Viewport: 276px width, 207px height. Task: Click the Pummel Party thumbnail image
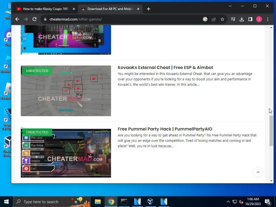(66, 153)
